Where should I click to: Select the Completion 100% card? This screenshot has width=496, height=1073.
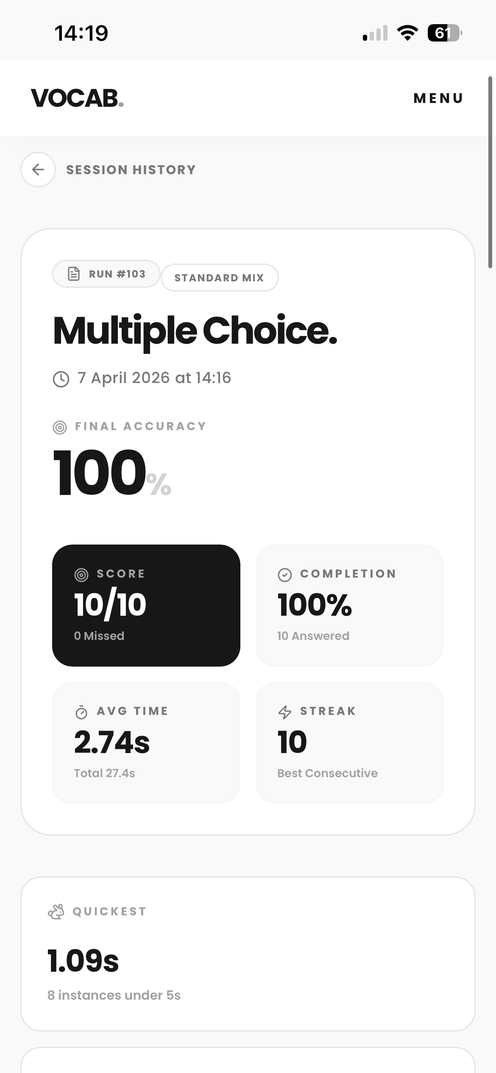pos(350,605)
